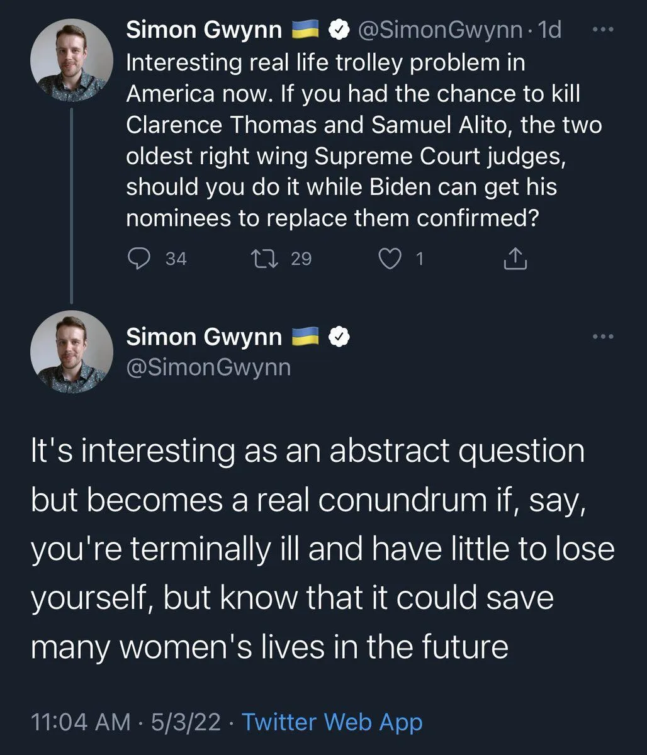
Task: Click the @SimonGwynn handle under the lower name
Action: (x=208, y=366)
